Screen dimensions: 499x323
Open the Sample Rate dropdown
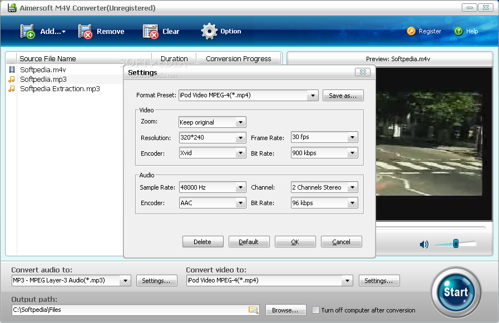pyautogui.click(x=240, y=187)
